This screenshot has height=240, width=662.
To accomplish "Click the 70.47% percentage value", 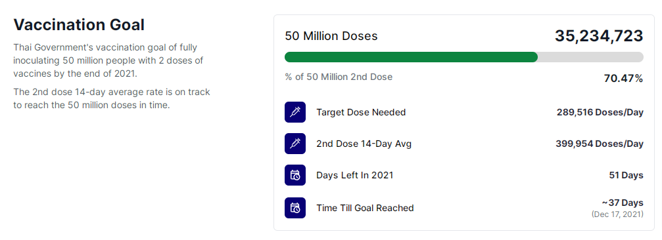I will (x=623, y=78).
